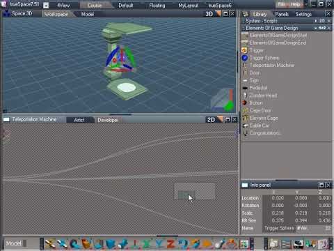Screen dimensions: 334x251
Task: Click the Location X value field
Action: (x=278, y=198)
